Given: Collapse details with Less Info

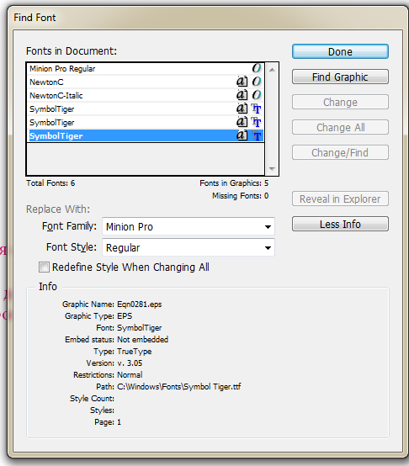Looking at the screenshot, I should point(340,224).
